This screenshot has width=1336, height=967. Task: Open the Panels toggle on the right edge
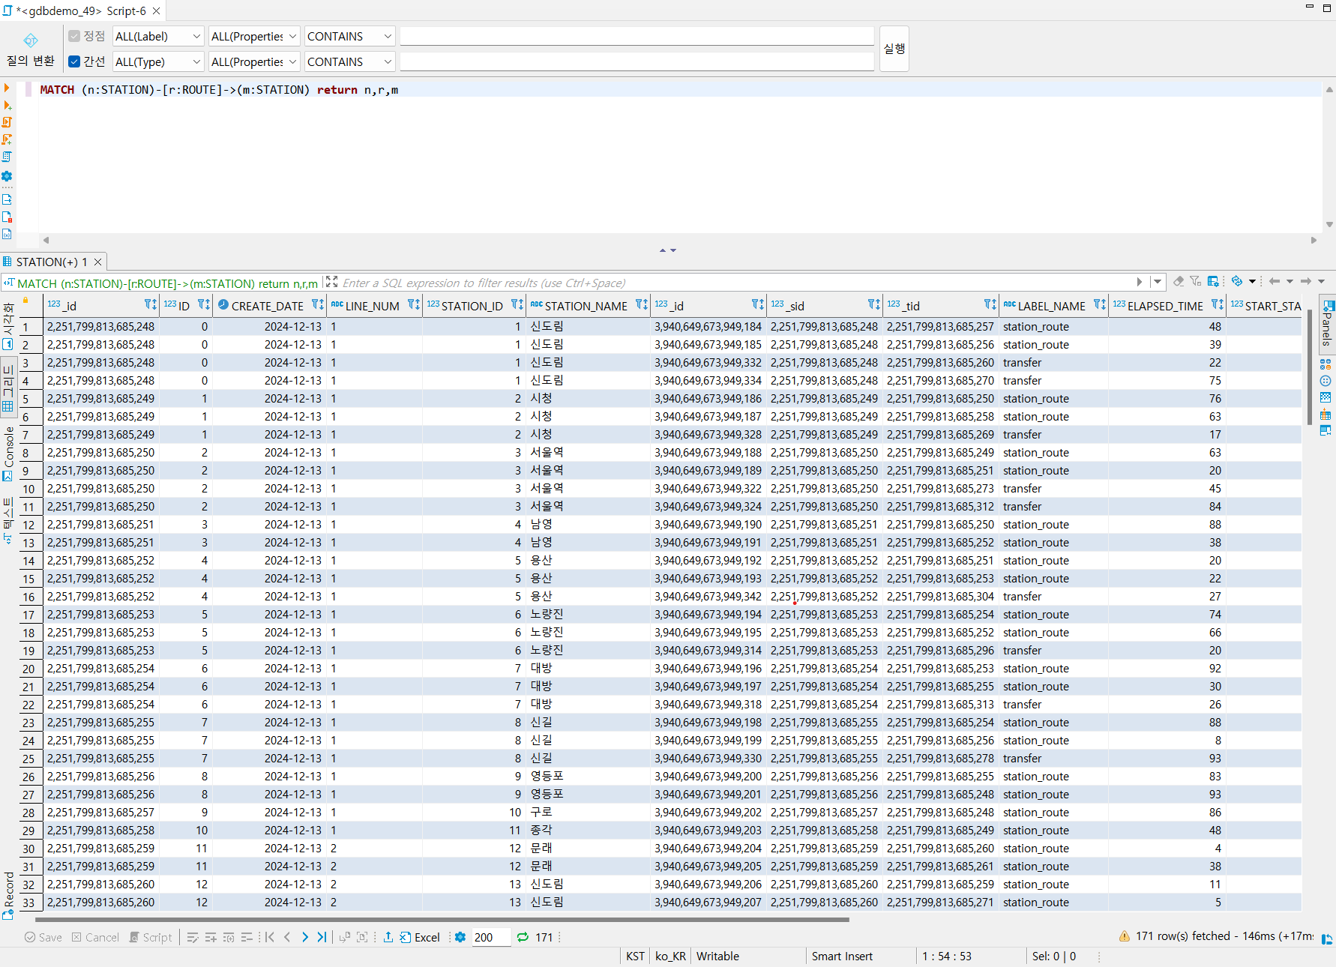tap(1327, 324)
